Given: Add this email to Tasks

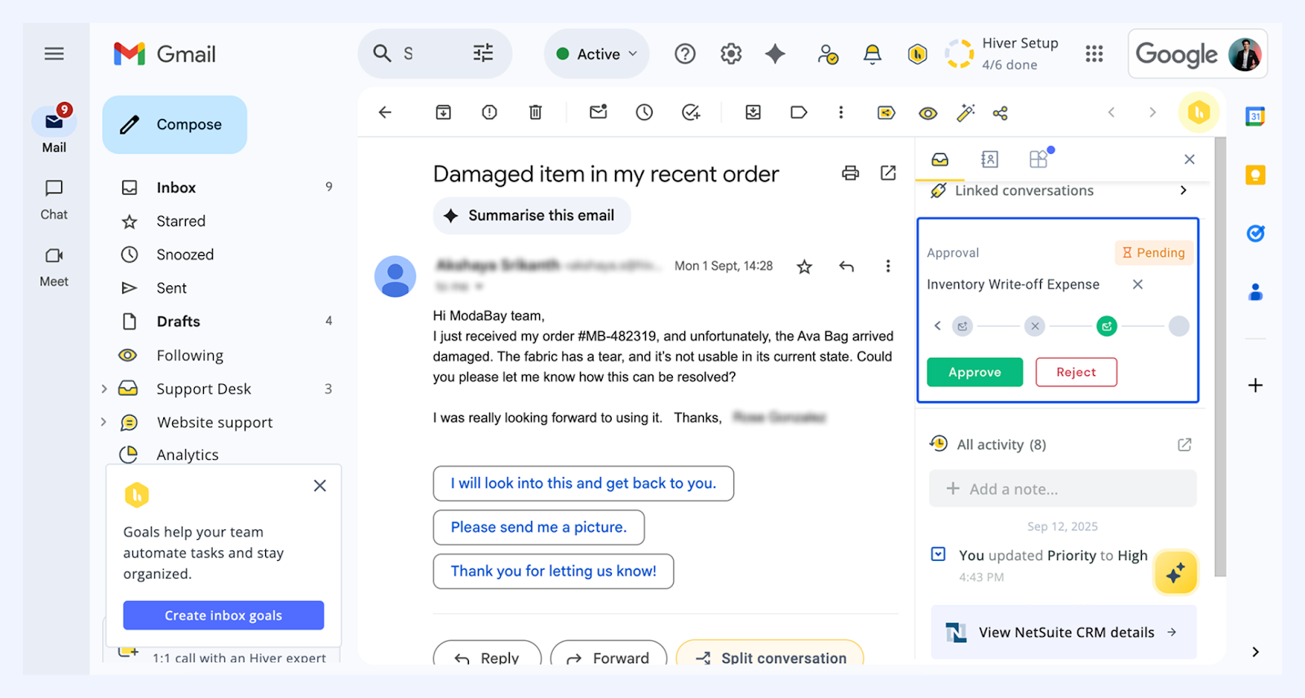Looking at the screenshot, I should click(x=691, y=113).
